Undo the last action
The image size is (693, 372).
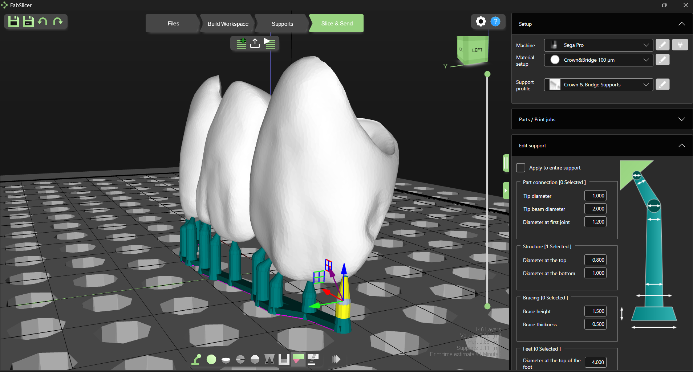(43, 21)
